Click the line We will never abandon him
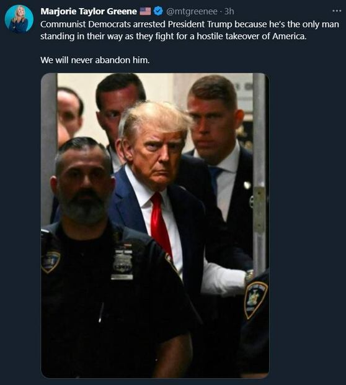346x385 pixels. click(x=95, y=60)
